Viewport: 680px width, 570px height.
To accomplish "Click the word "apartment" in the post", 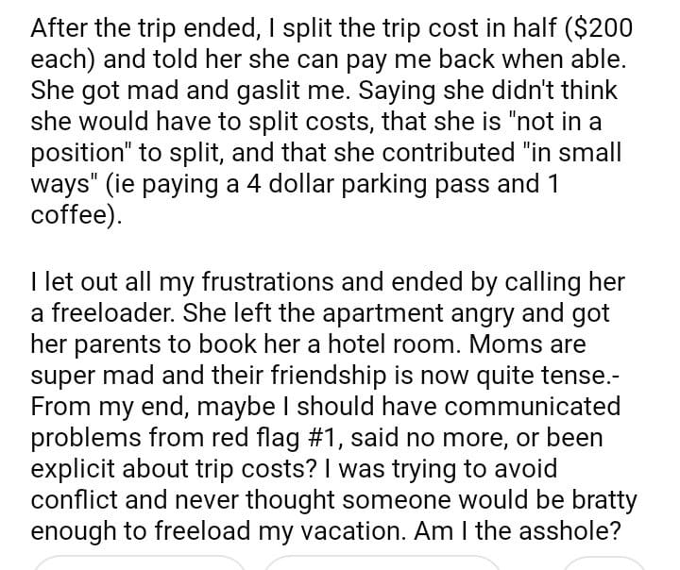I will click(396, 313).
